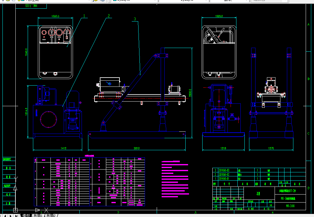Click the previous-tab arrow beside layout tabs

(6, 215)
